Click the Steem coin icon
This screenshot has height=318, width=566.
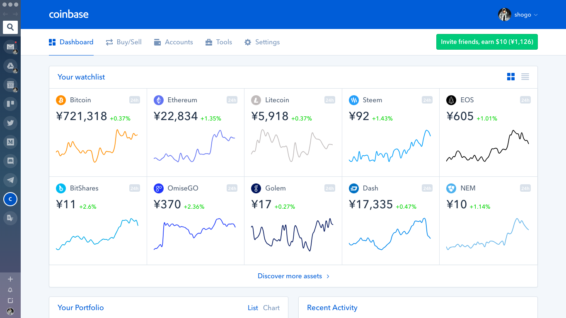pos(354,100)
